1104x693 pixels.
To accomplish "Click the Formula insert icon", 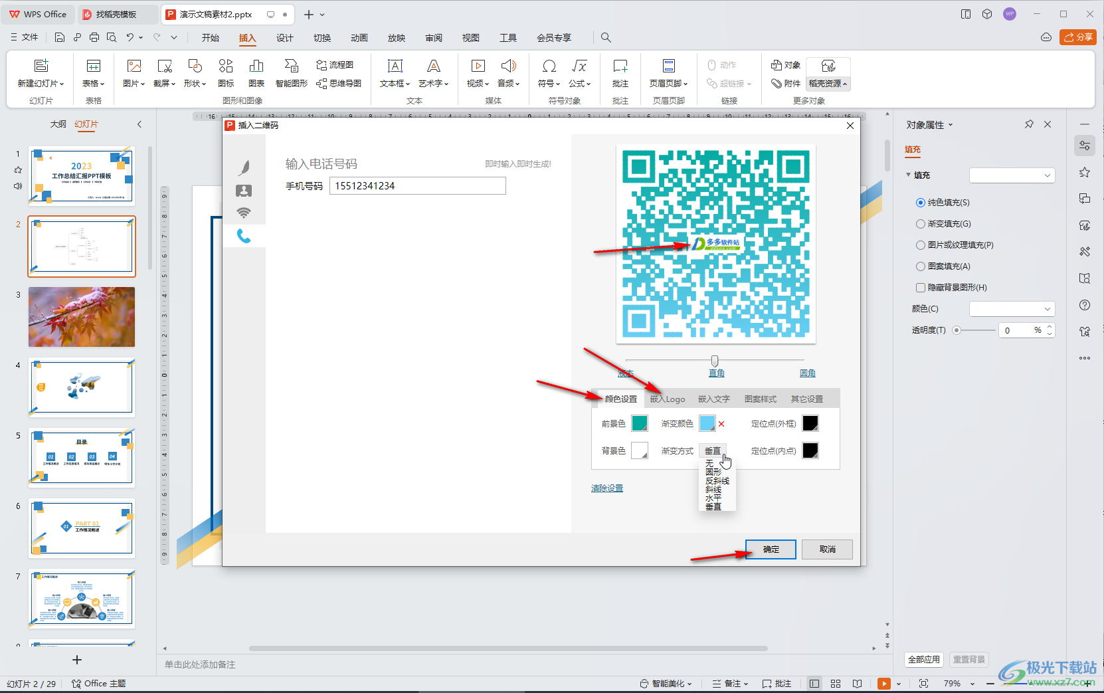I will click(x=579, y=66).
